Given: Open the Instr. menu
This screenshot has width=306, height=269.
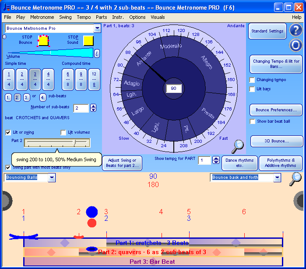Looking at the screenshot, I should pyautogui.click(x=118, y=17).
